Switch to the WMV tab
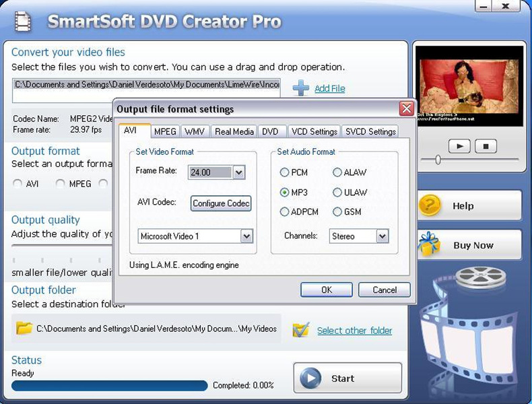Image resolution: width=532 pixels, height=404 pixels. click(x=195, y=131)
